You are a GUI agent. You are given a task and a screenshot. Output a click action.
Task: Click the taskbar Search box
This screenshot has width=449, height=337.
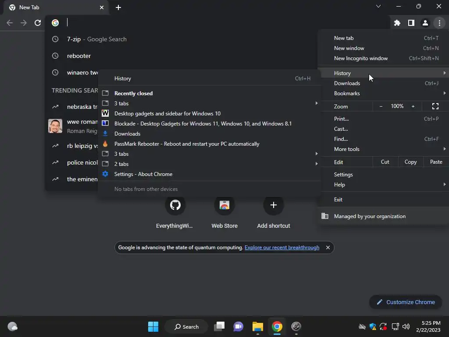[x=186, y=326]
